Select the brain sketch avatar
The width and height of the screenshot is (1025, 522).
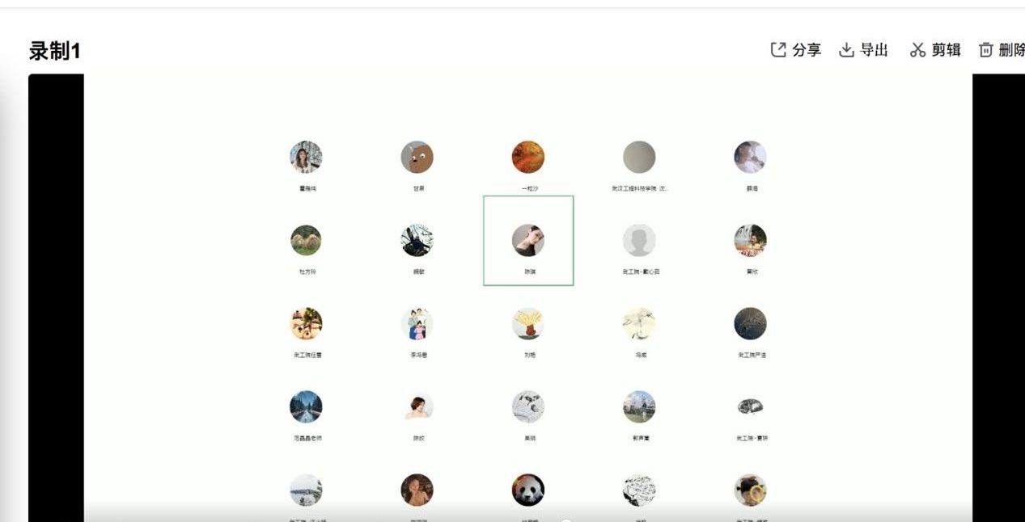pyautogui.click(x=750, y=406)
